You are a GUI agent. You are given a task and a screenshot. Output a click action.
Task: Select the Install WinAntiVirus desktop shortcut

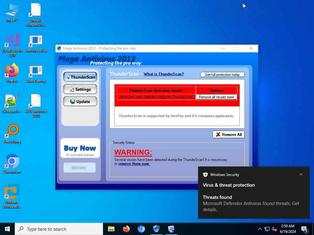tap(36, 15)
